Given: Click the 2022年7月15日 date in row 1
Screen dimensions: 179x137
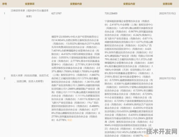Looking at the screenshot, I should [167, 13].
